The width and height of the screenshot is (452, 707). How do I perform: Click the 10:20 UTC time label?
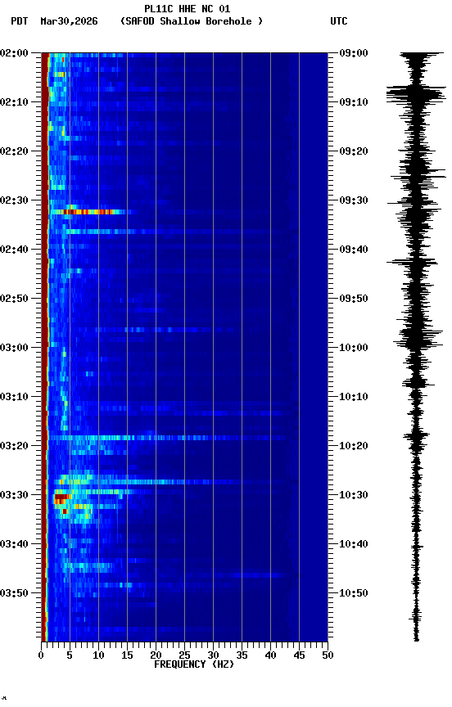coord(354,446)
